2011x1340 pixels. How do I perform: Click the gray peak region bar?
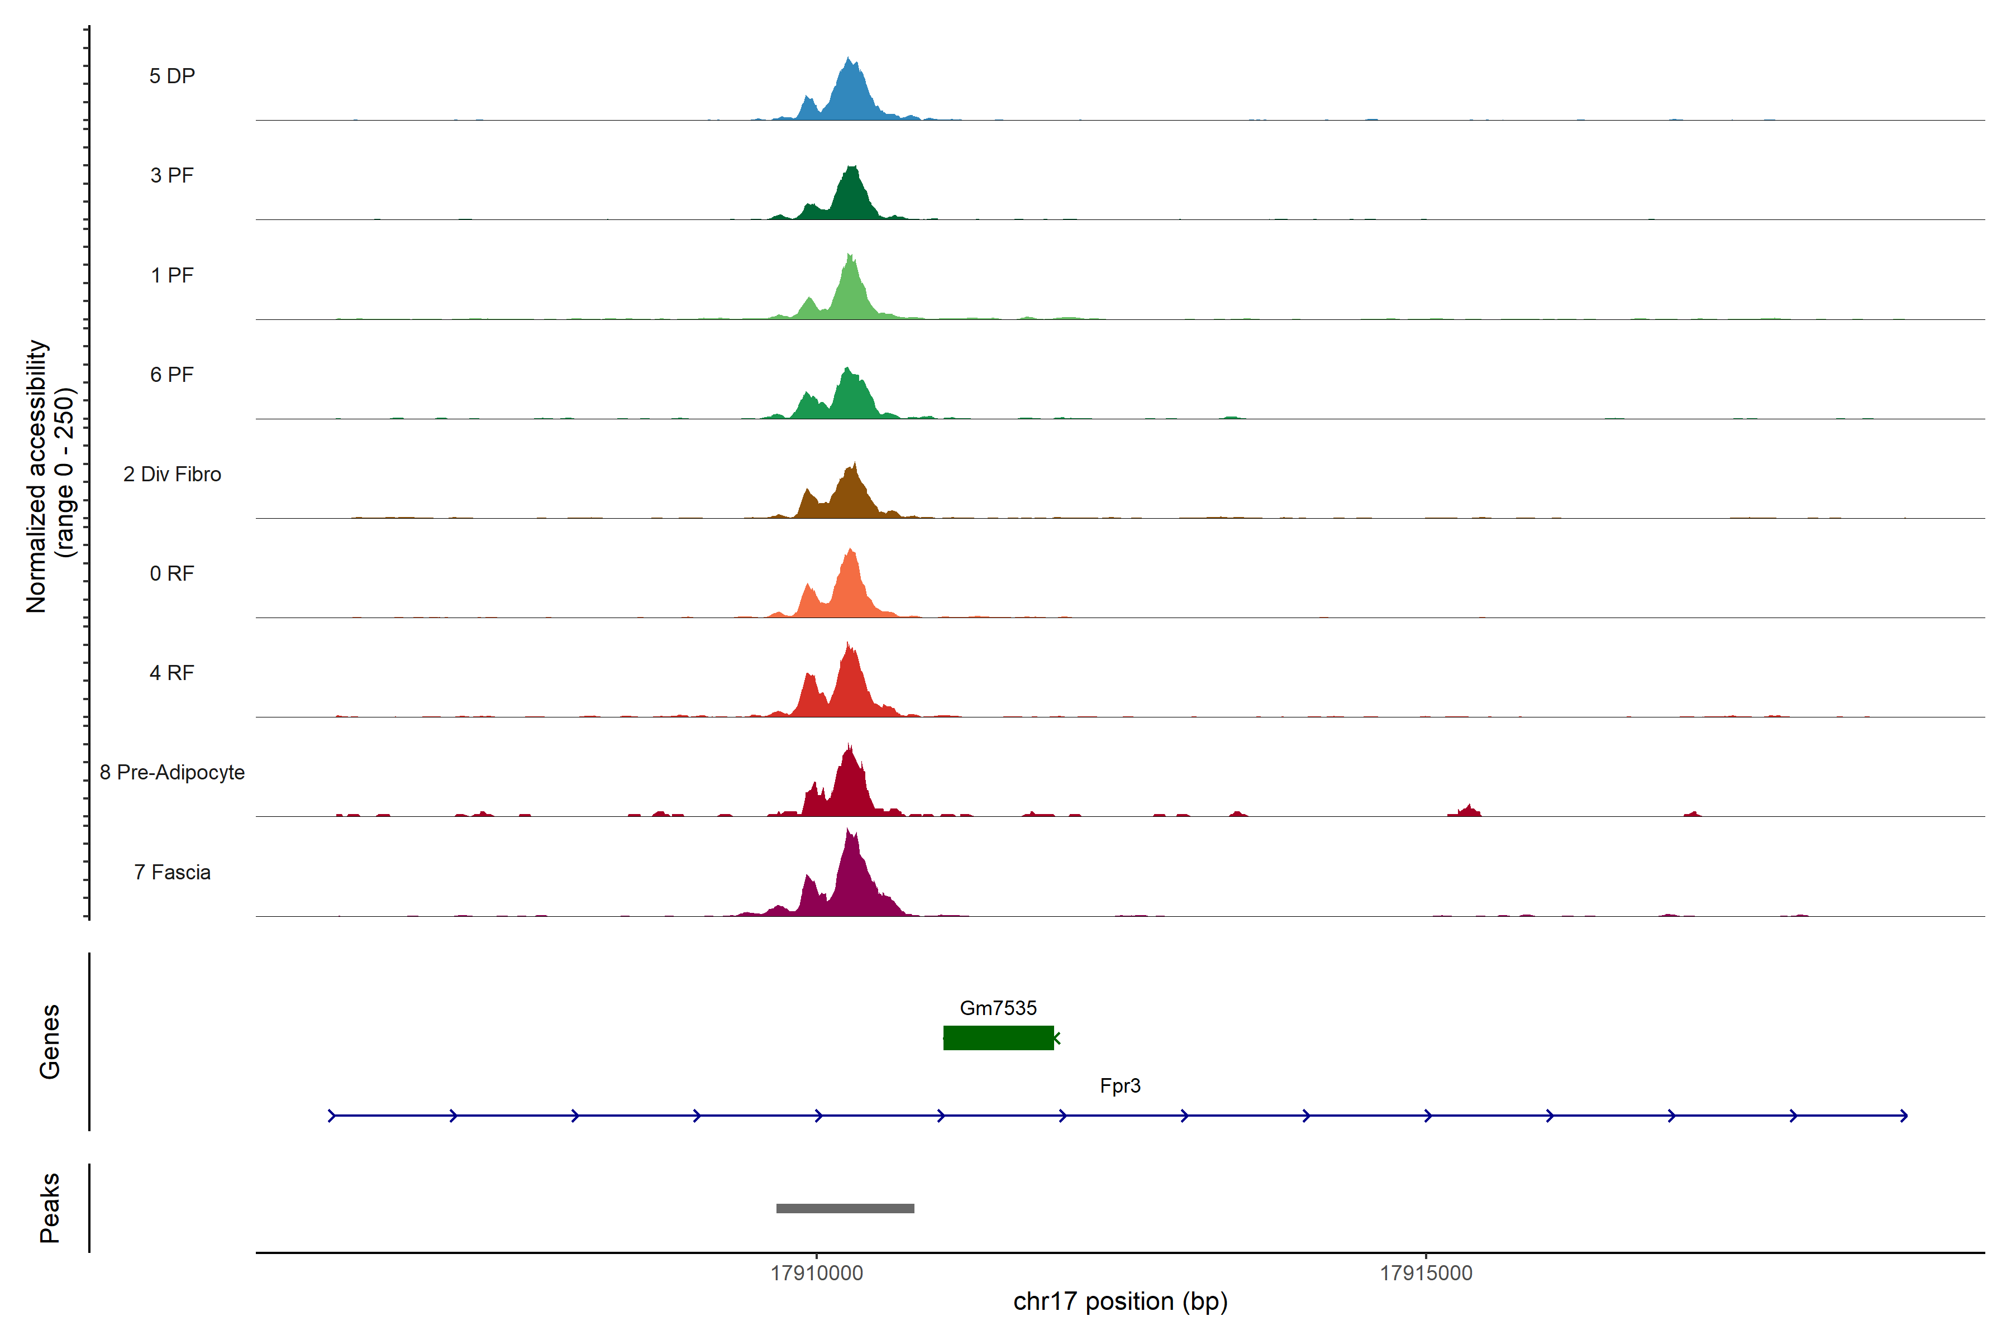(845, 1208)
